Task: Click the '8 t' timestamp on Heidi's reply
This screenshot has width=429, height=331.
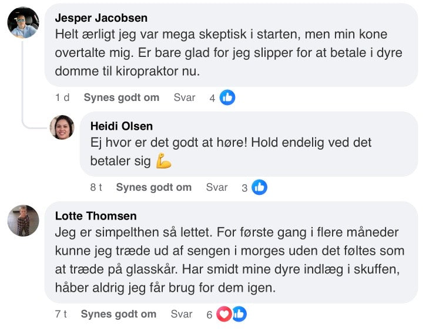Action: point(96,187)
